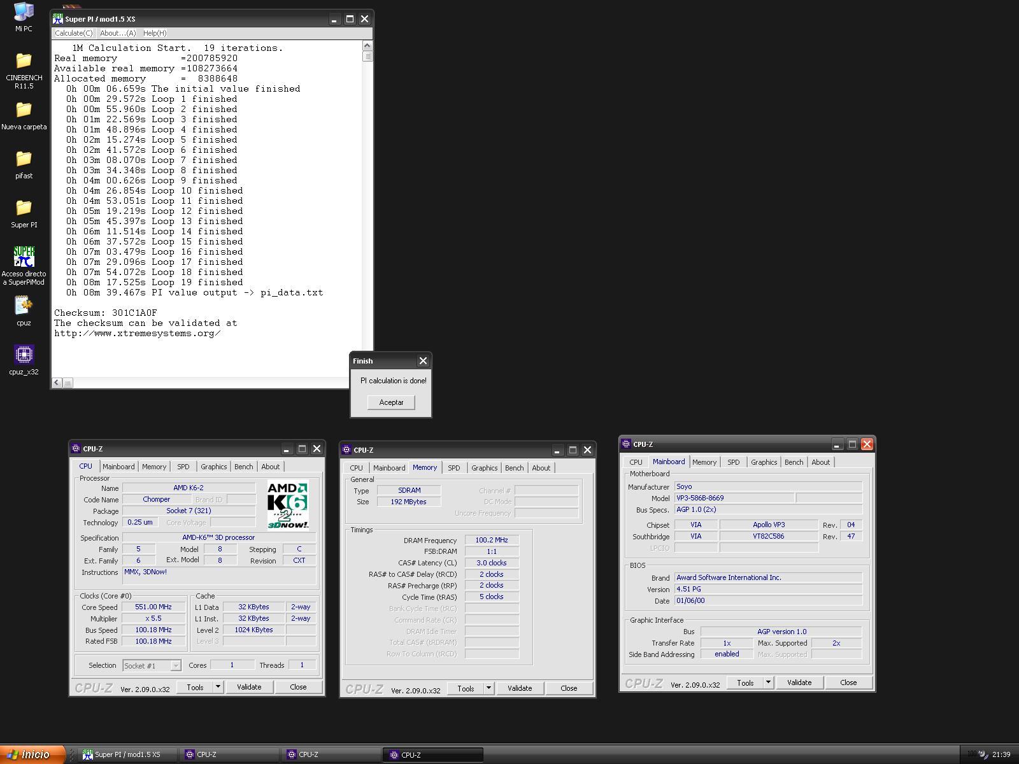Expand the Socket #1 selection dropdown
Image resolution: width=1019 pixels, height=764 pixels.
(x=175, y=665)
